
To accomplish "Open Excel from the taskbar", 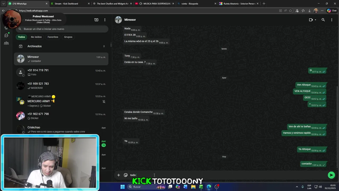I will tap(201, 187).
